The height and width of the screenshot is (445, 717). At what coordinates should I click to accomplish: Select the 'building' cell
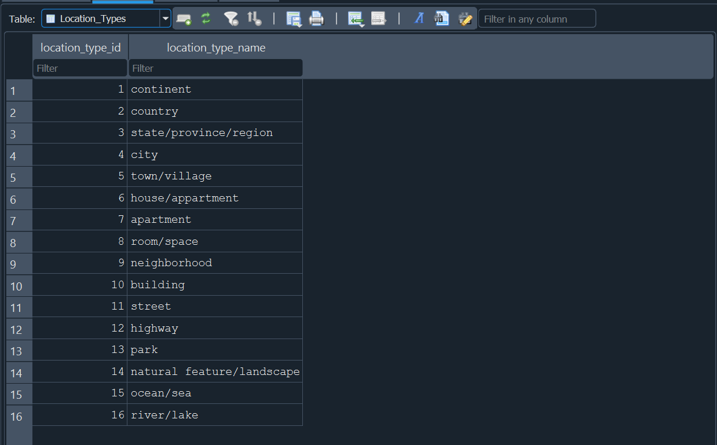click(215, 285)
